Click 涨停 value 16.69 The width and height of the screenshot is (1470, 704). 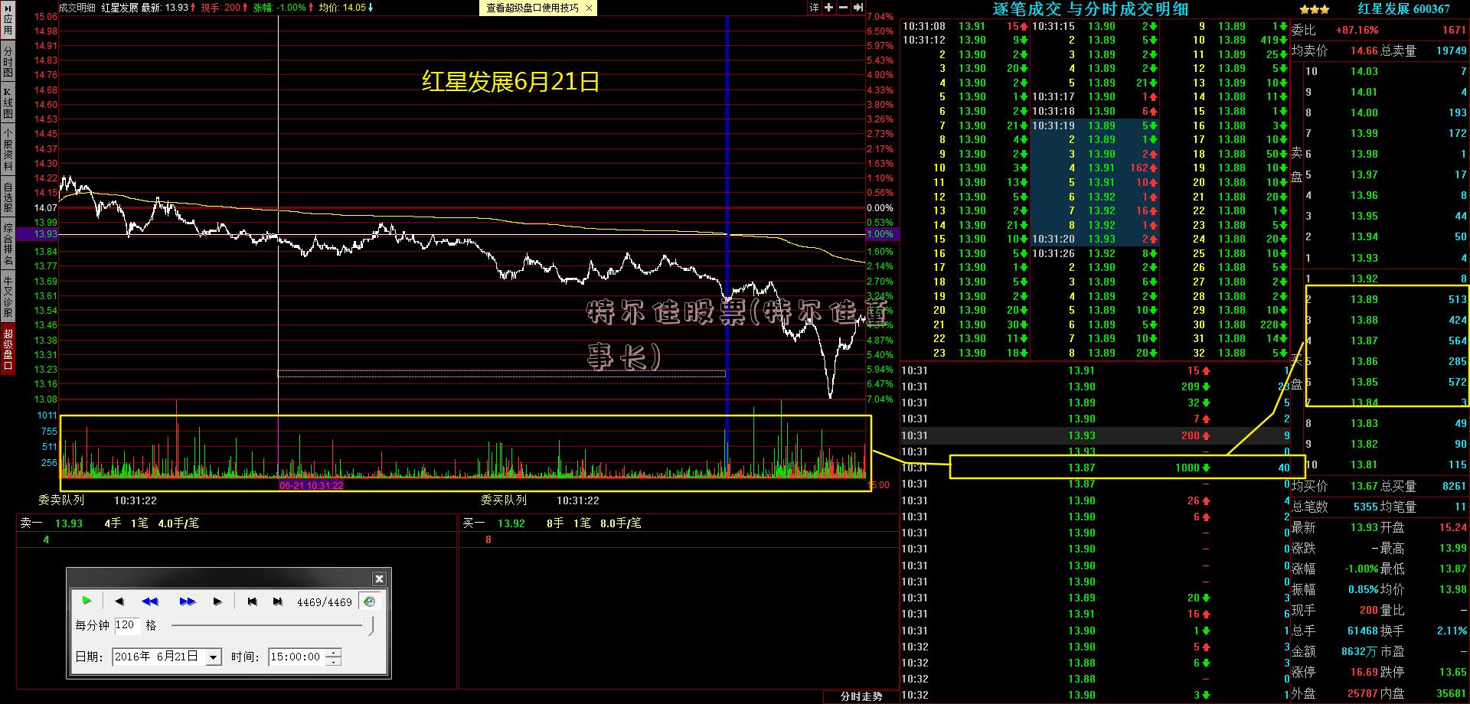(x=1364, y=672)
